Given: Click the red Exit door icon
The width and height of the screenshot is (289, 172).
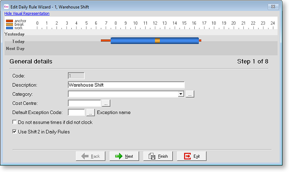Looking at the screenshot, I should (187, 156).
